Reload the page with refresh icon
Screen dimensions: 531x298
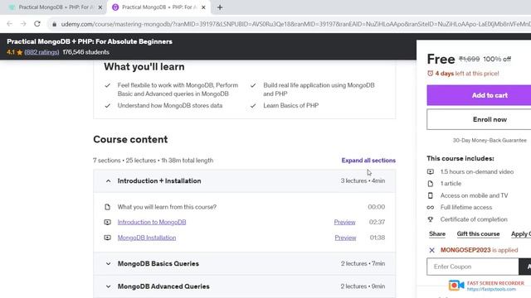[x=37, y=24]
